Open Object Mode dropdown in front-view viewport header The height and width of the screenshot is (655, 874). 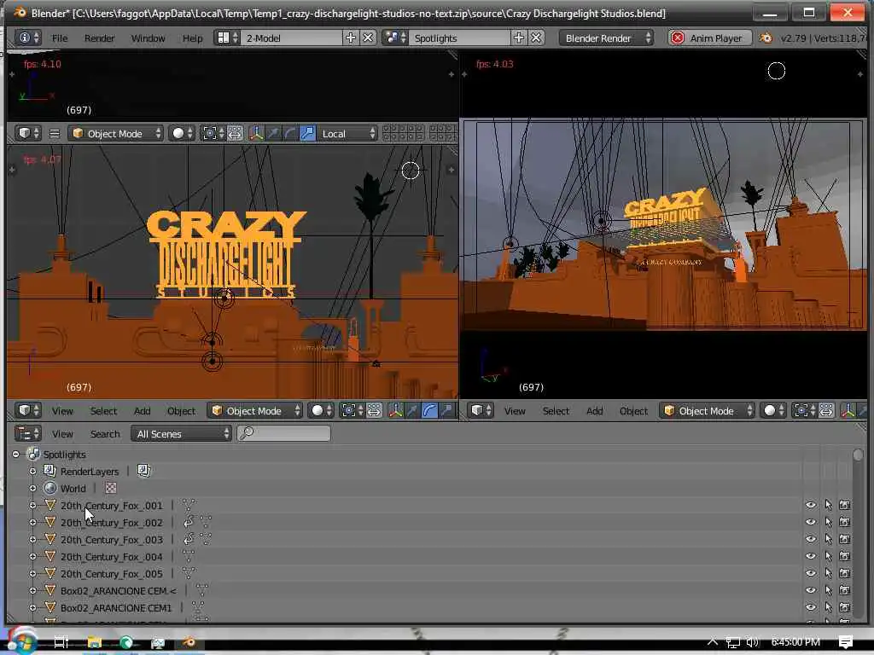click(254, 410)
